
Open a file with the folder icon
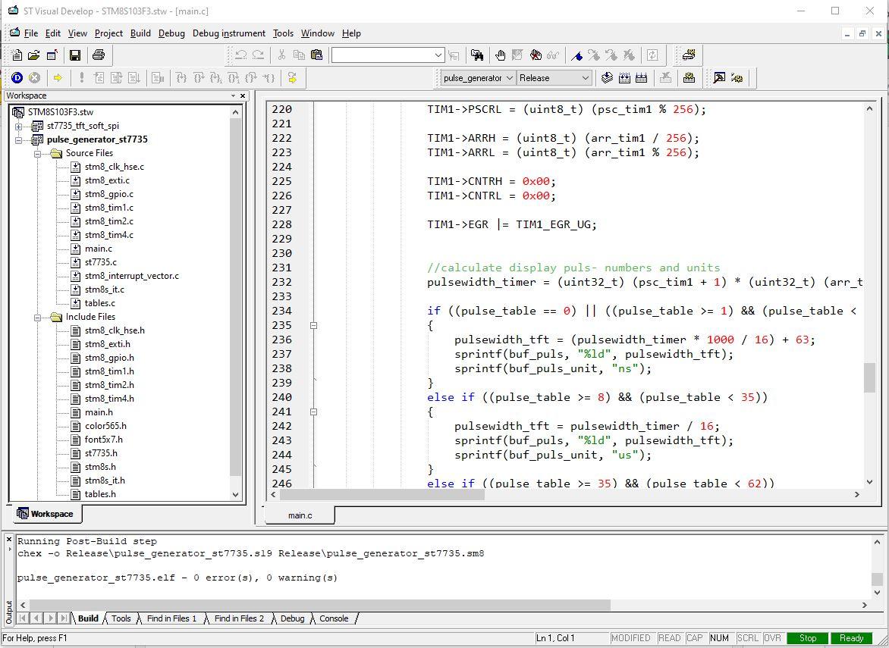click(x=34, y=55)
